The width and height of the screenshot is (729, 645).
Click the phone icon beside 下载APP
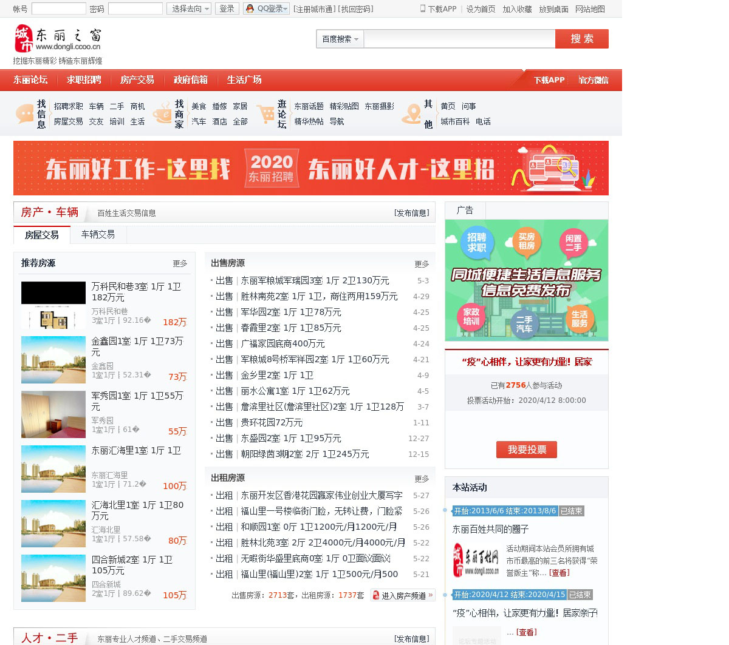point(423,8)
